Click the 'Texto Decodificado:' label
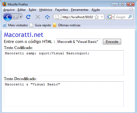 click(x=20, y=79)
